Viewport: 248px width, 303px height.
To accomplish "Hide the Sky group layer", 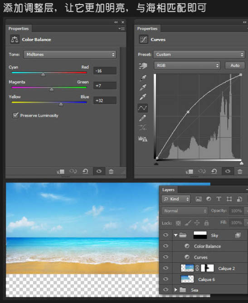I will (x=165, y=235).
